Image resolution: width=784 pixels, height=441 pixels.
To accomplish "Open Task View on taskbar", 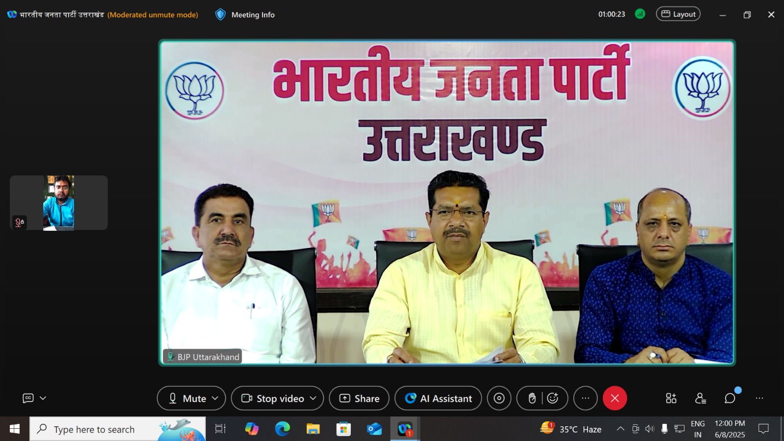I will [220, 429].
